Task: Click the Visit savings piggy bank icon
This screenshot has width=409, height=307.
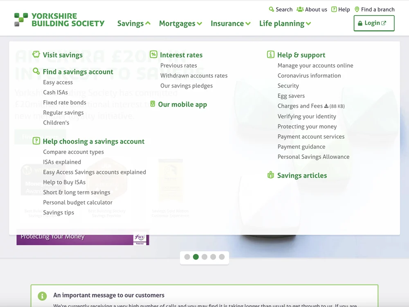Action: [36, 54]
